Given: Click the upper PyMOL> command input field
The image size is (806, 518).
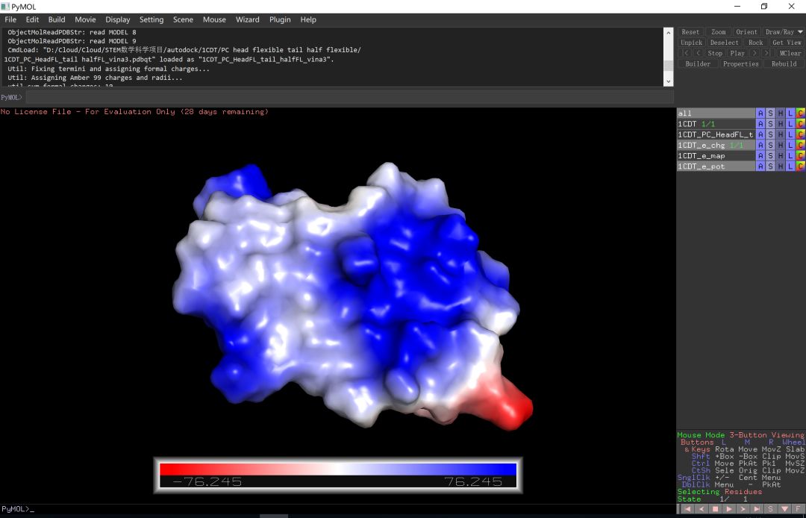Looking at the screenshot, I should pos(349,97).
